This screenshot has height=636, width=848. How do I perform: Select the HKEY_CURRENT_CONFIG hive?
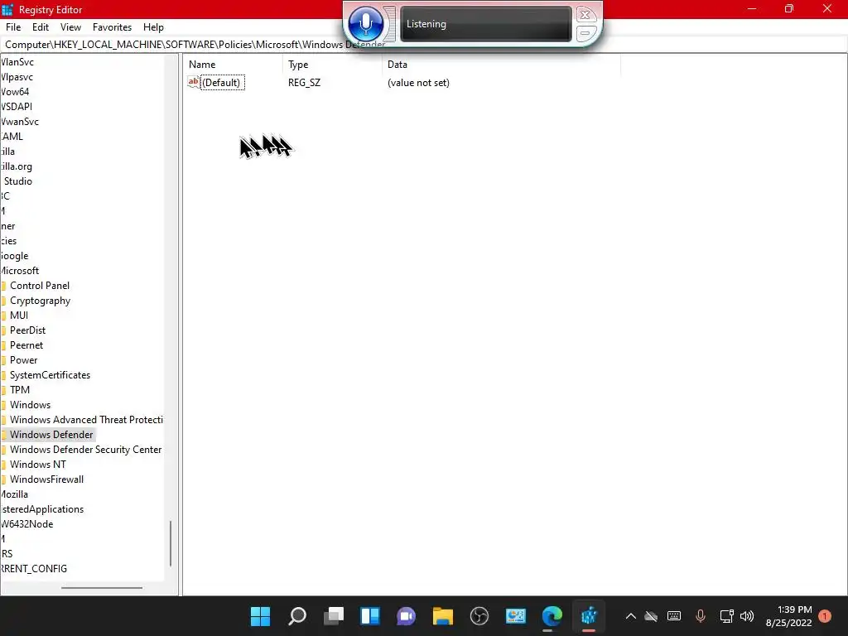coord(34,569)
